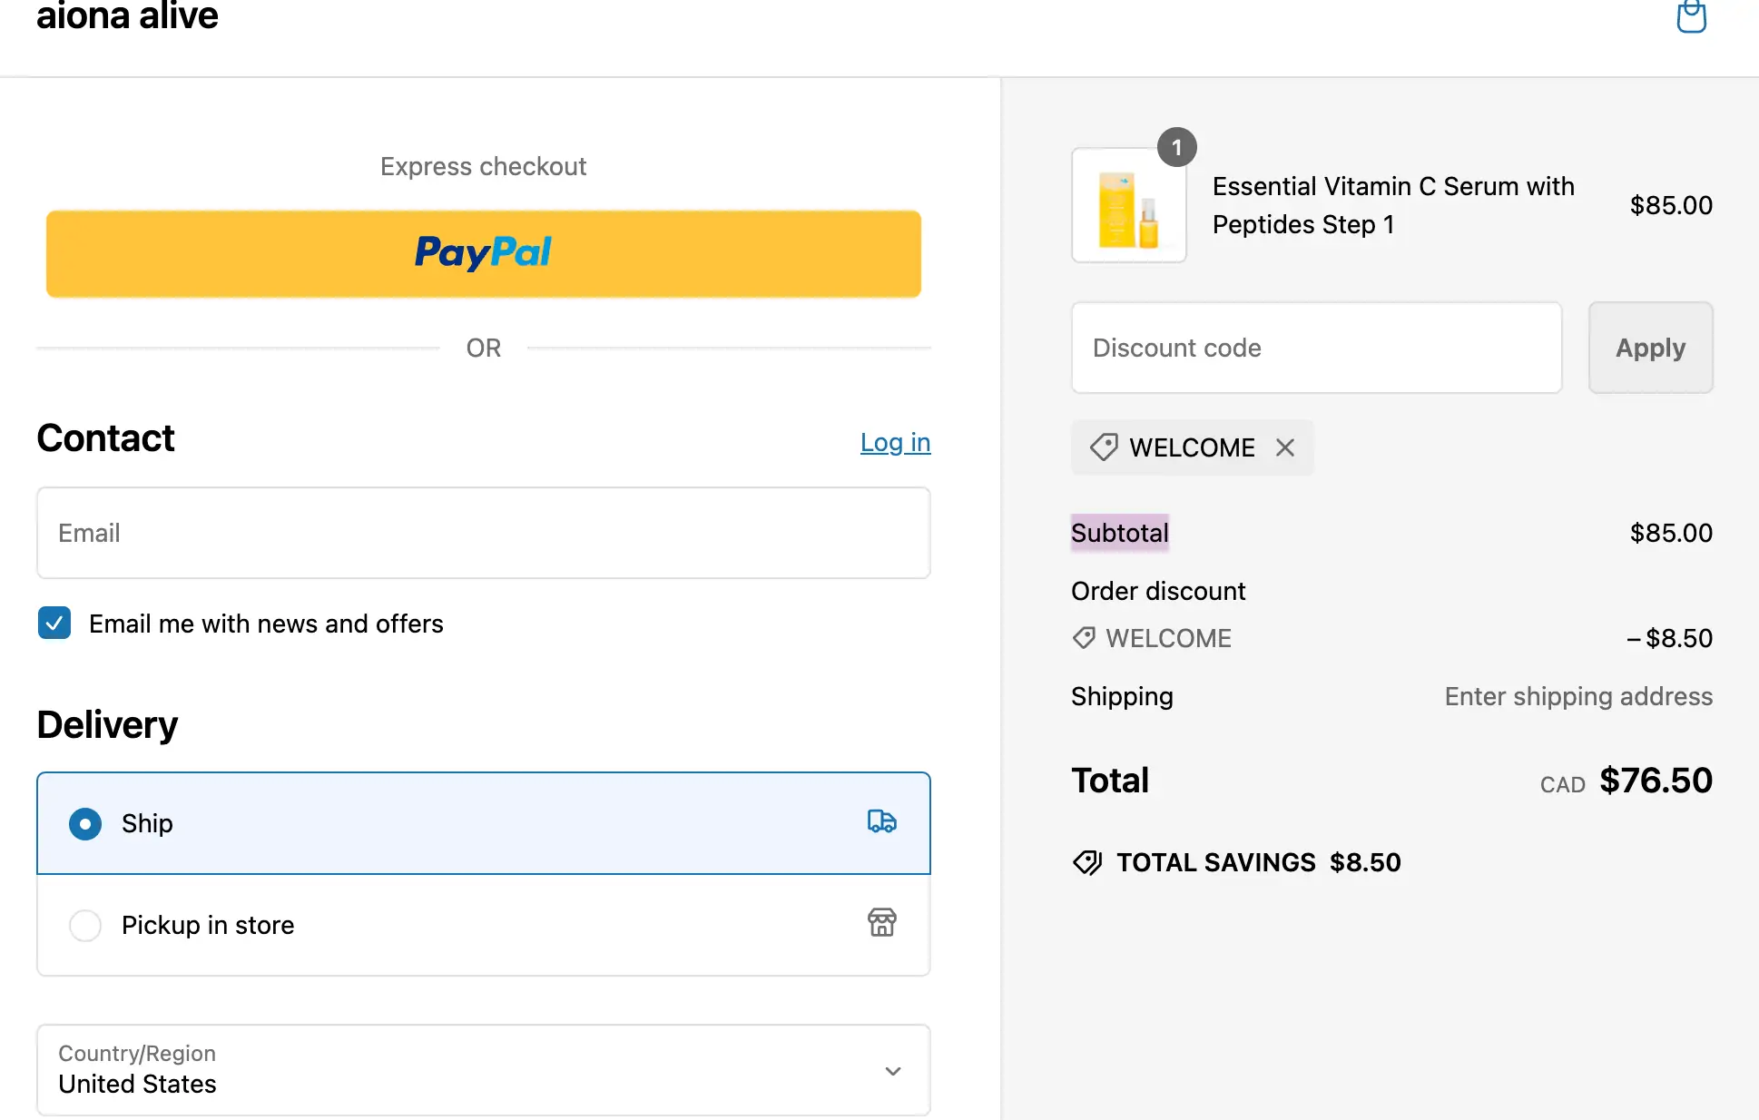Click the Contact section heading
Screen dimensions: 1759x1120
pyautogui.click(x=105, y=438)
